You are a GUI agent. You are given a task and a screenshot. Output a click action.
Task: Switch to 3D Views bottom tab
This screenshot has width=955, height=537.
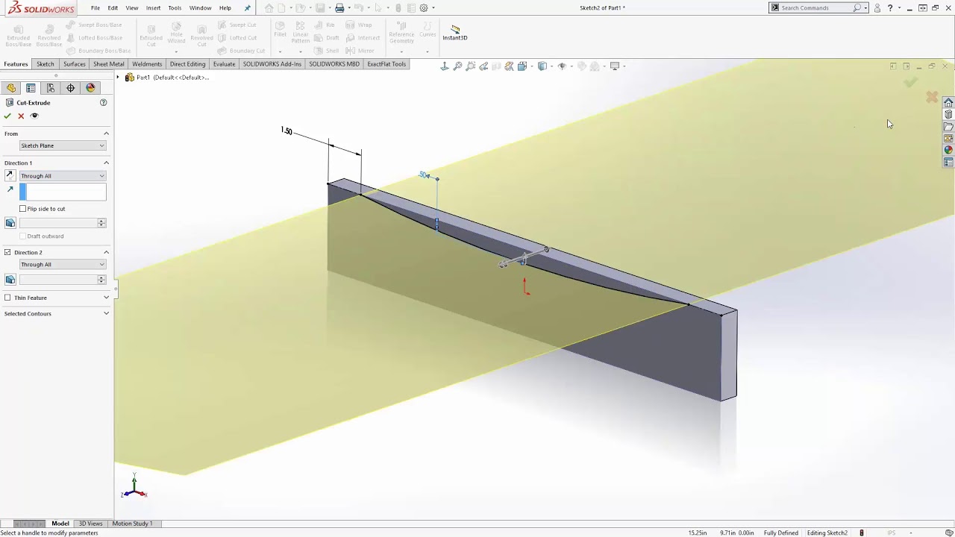90,524
